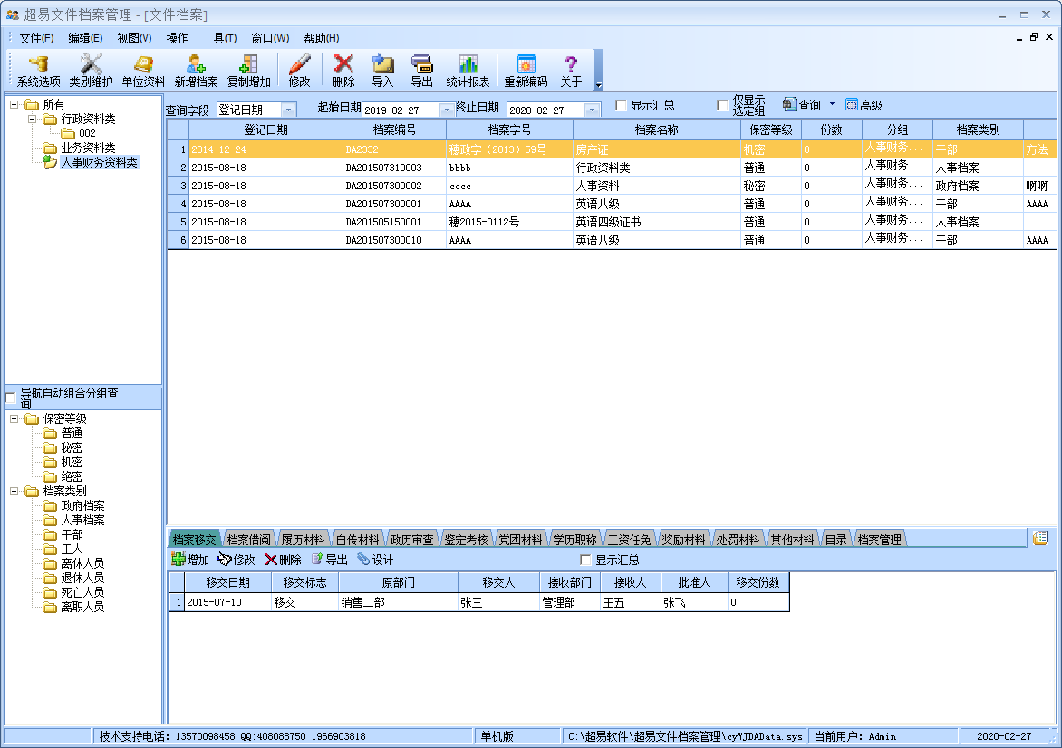
Task: Switch to the 档案管理 tab
Action: point(879,540)
